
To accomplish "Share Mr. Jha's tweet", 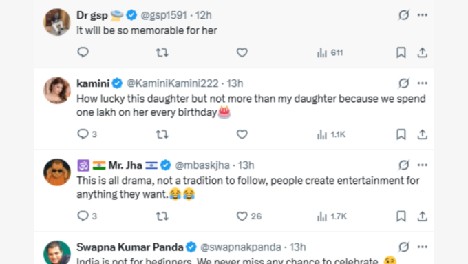I will pos(423,216).
